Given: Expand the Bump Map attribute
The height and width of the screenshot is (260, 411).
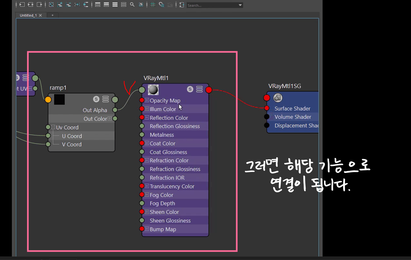Looking at the screenshot, I should point(147,229).
